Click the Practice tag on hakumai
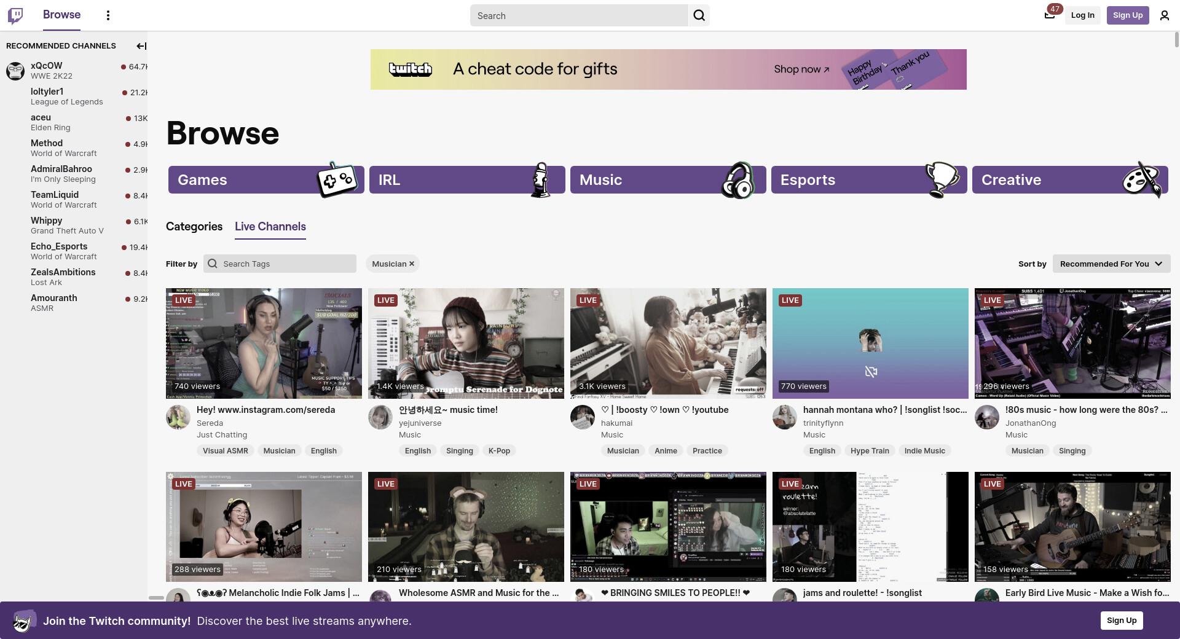The height and width of the screenshot is (639, 1180). [707, 450]
